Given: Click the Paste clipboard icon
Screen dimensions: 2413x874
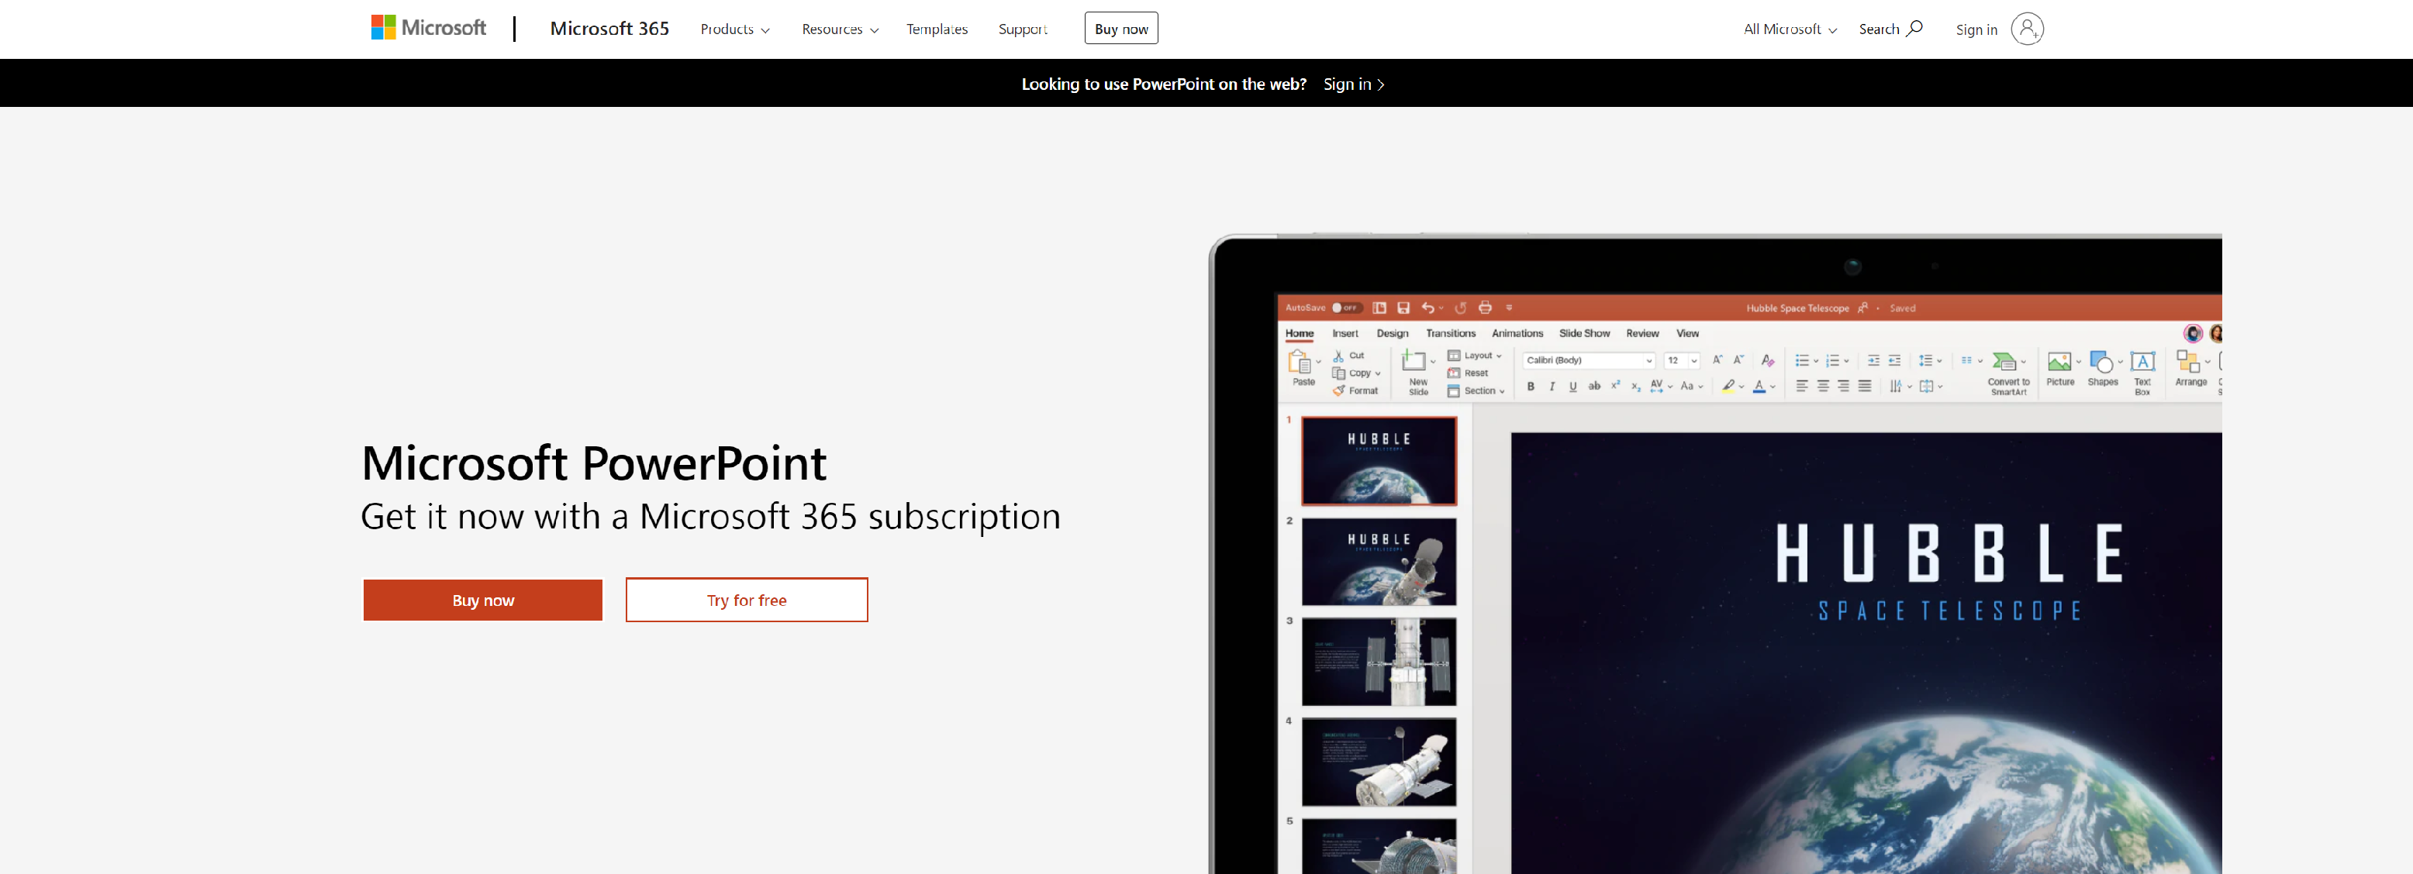Looking at the screenshot, I should [x=1300, y=361].
